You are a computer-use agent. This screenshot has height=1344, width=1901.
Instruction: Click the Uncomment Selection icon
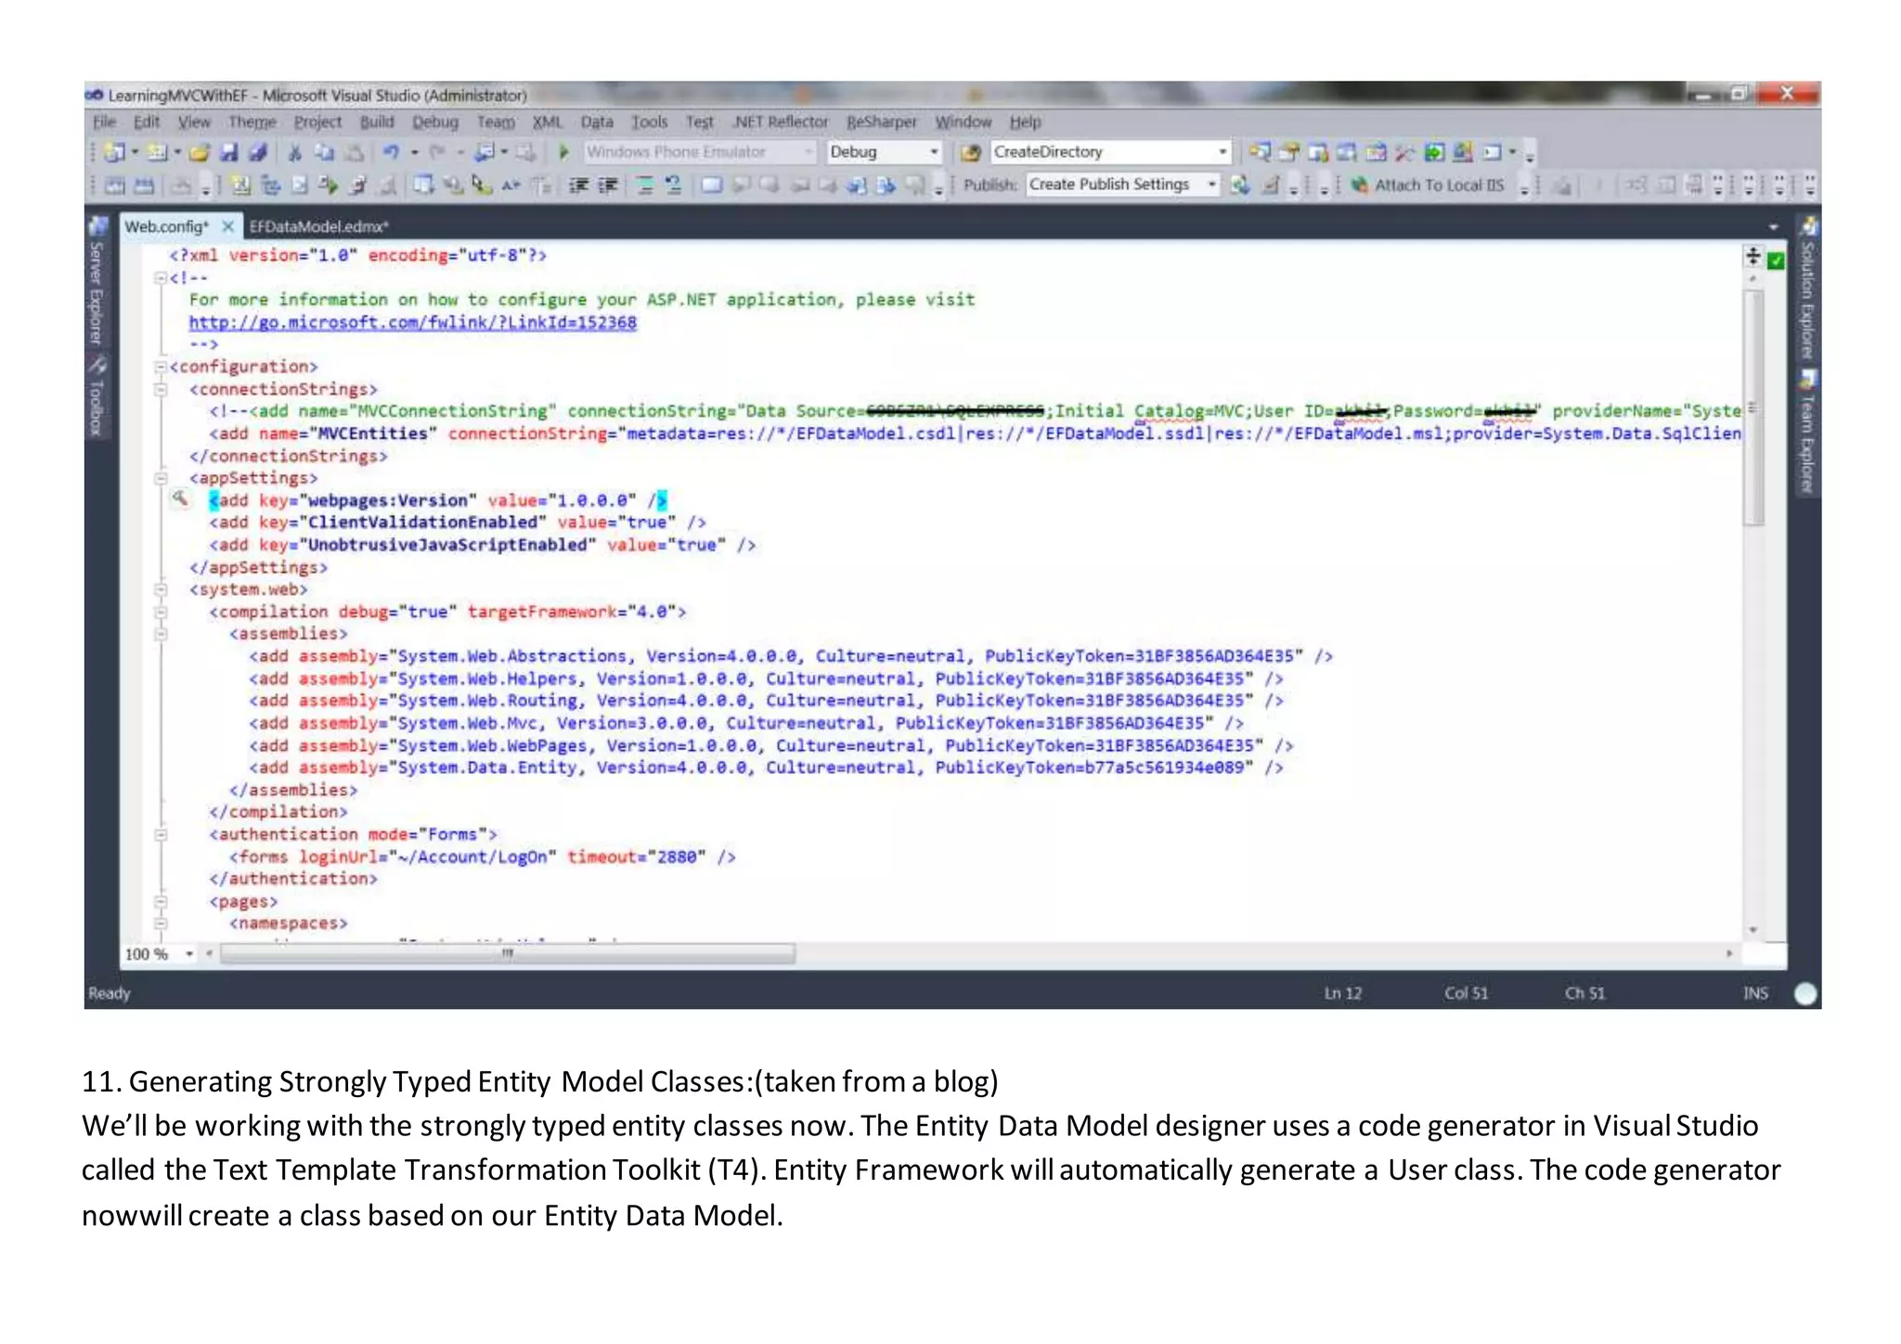pos(674,186)
